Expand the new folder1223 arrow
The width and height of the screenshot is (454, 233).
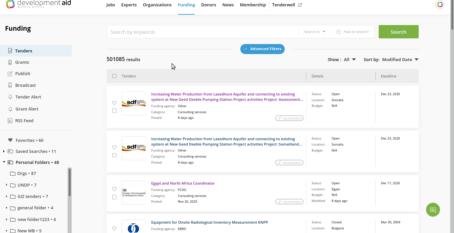click(6, 219)
